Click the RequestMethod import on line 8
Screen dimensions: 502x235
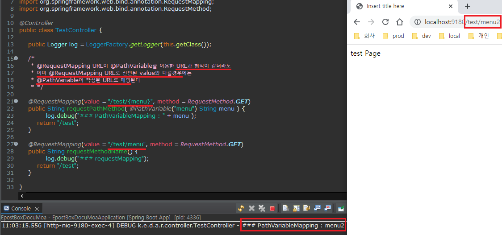click(116, 8)
